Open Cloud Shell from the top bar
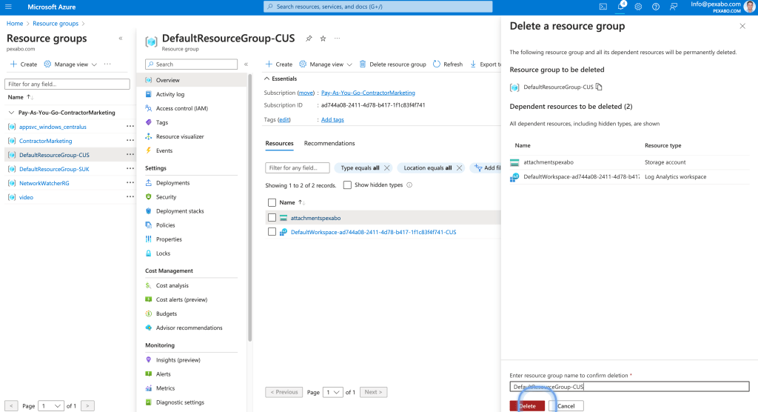The height and width of the screenshot is (412, 758). (x=603, y=7)
